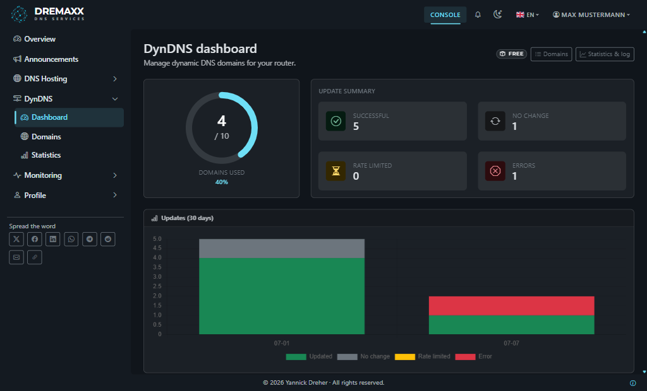This screenshot has height=391, width=647.
Task: Click the info icon in the footer
Action: (633, 383)
